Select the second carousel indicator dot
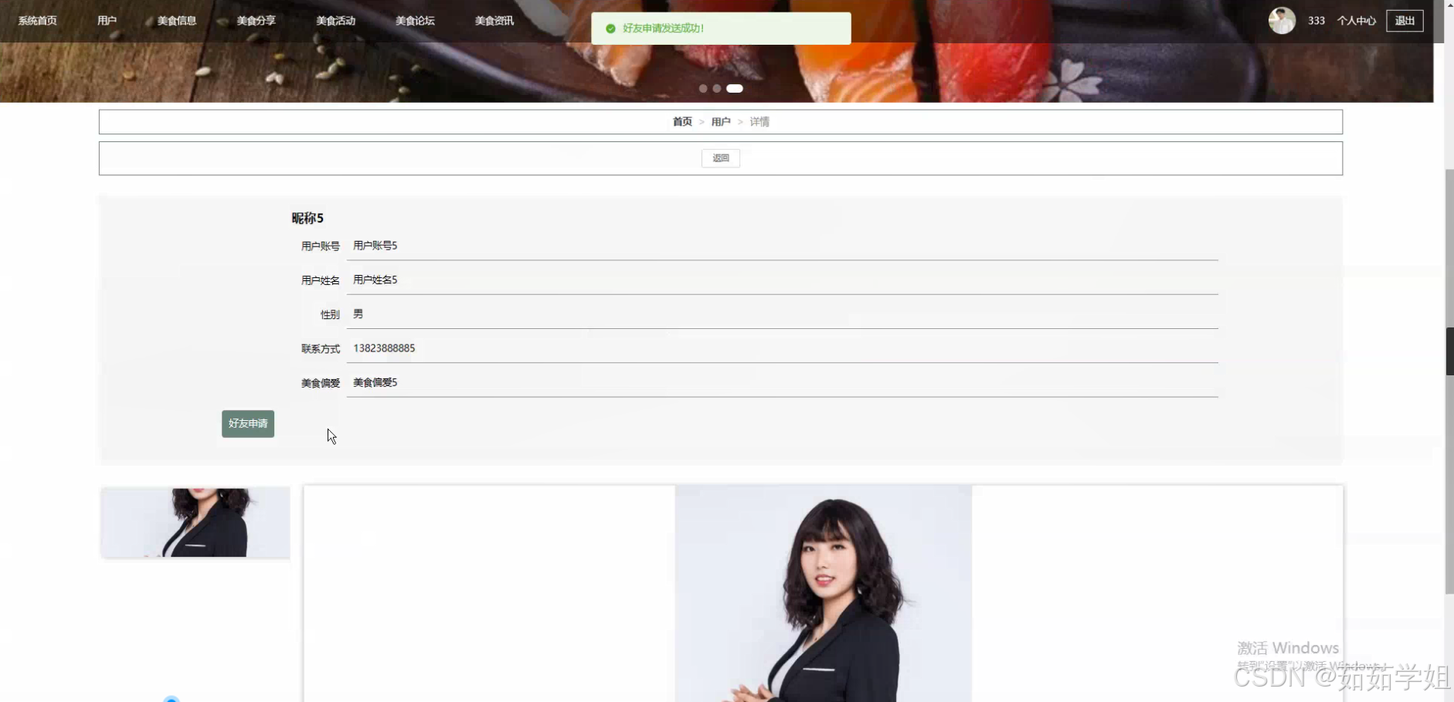This screenshot has width=1454, height=702. coord(717,89)
